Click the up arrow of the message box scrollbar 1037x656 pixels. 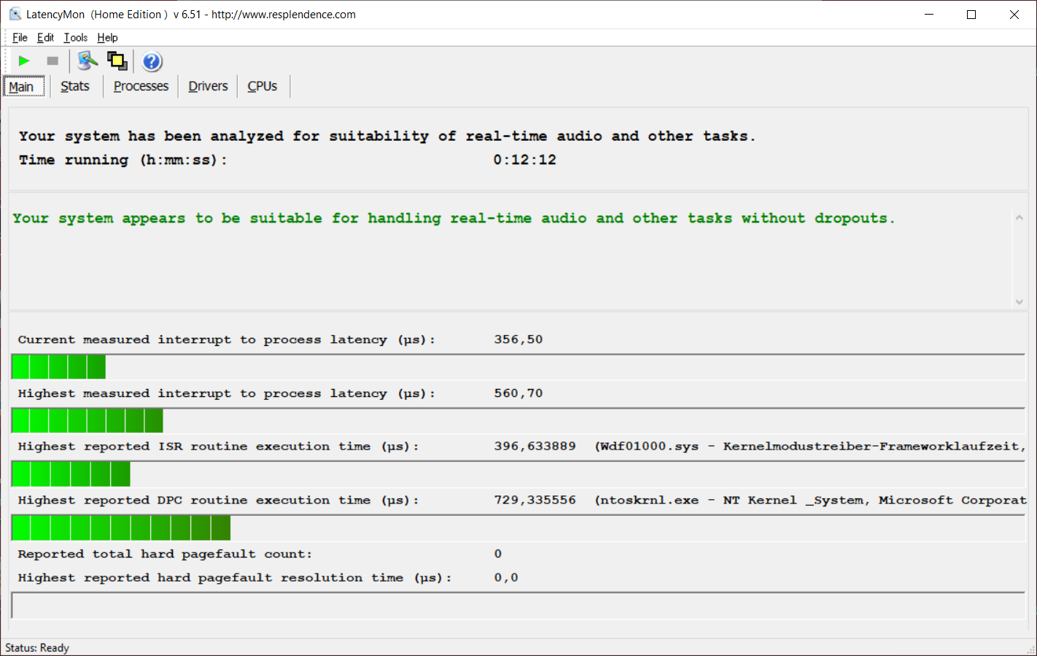1019,217
